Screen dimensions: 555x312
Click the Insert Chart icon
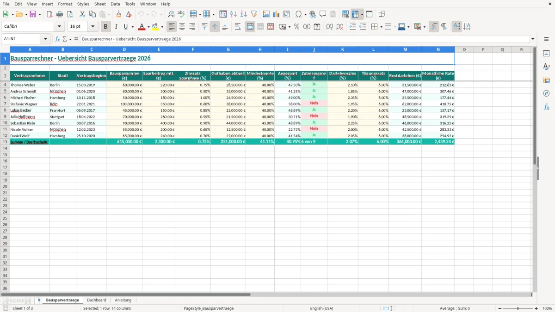coord(277,14)
